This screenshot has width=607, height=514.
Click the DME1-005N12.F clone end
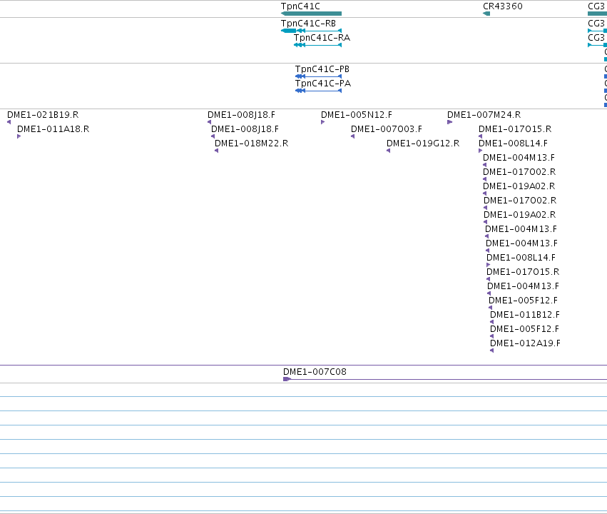point(323,122)
